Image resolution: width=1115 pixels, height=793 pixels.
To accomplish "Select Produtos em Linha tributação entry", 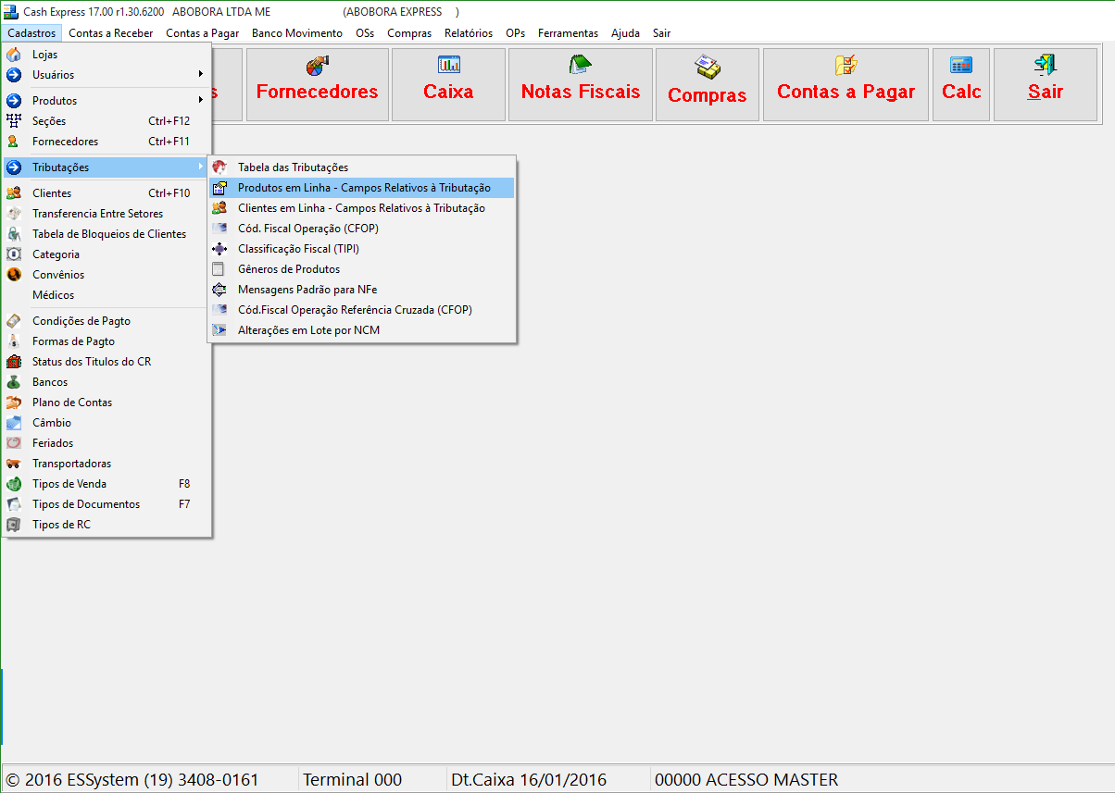I will click(x=364, y=188).
